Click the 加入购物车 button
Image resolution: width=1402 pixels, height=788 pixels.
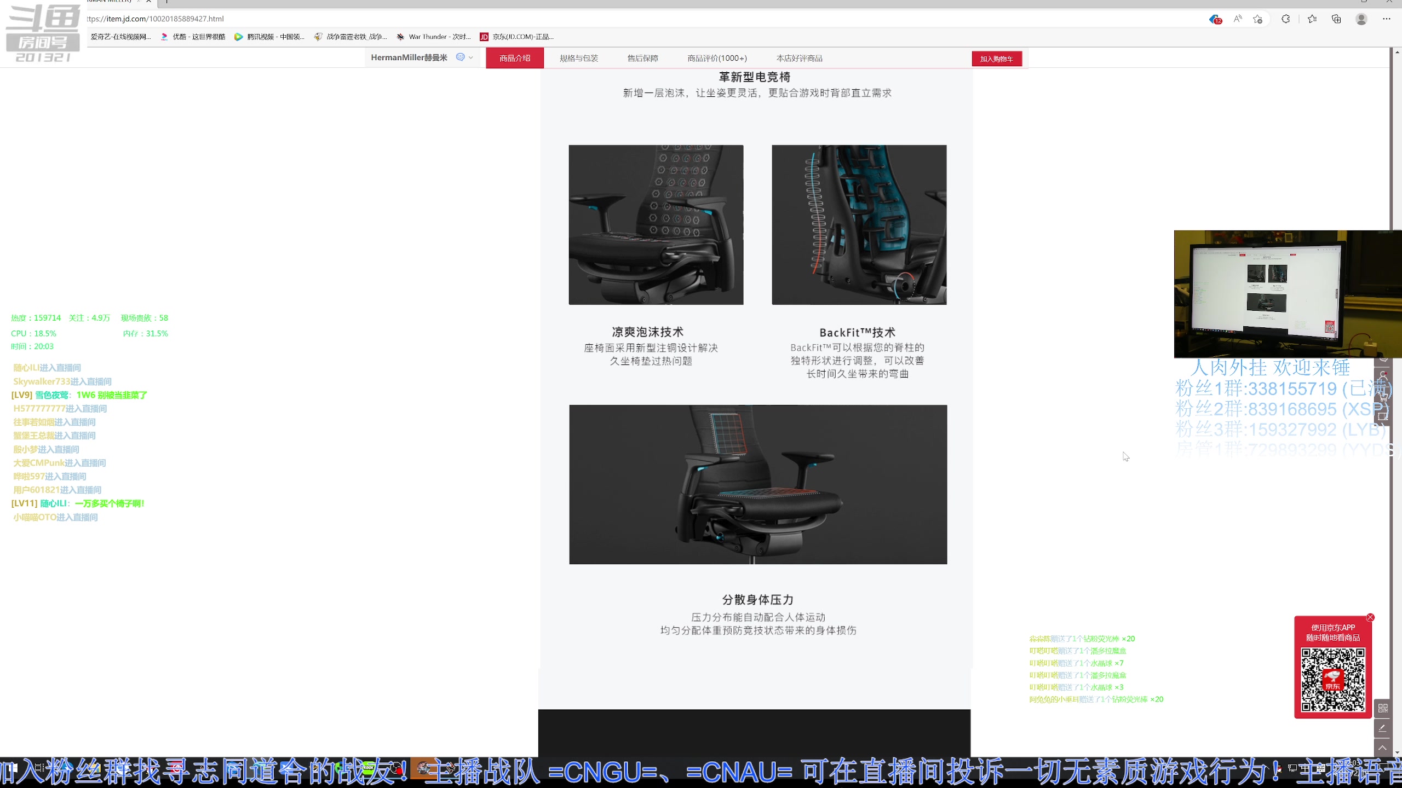pos(997,59)
